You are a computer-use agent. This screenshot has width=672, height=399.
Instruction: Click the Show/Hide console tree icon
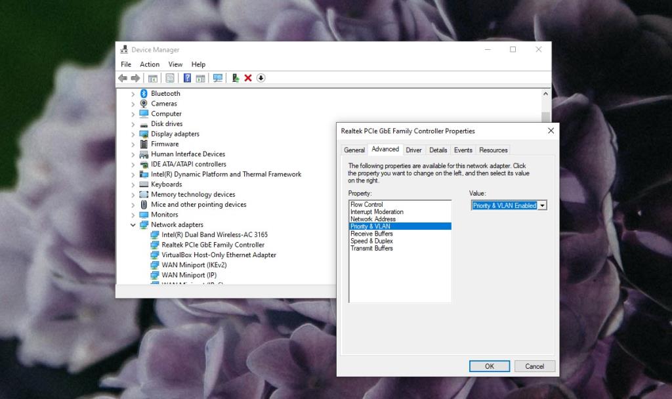pos(152,78)
